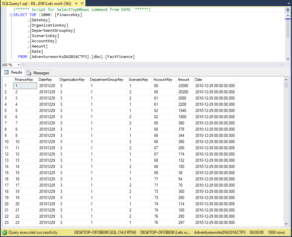This screenshot has width=292, height=237.
Task: Click the AdventureworksDW2016CTP3 status bar database name
Action: (219, 232)
